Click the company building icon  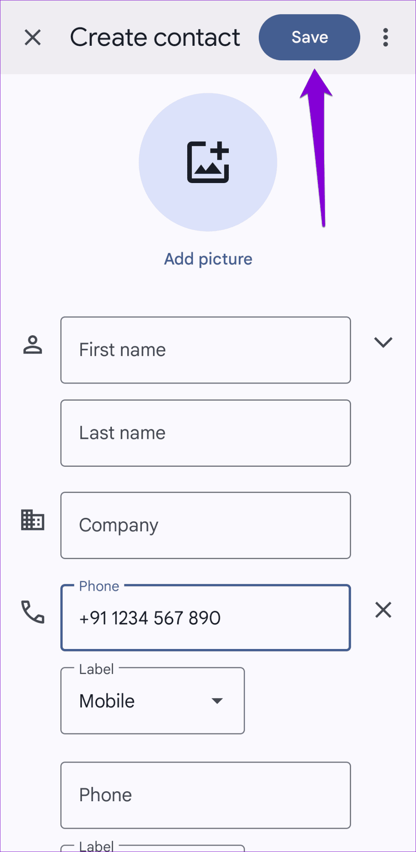(33, 520)
